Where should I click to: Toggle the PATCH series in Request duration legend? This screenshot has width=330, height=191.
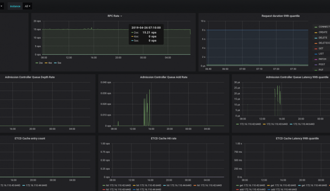[x=320, y=59]
